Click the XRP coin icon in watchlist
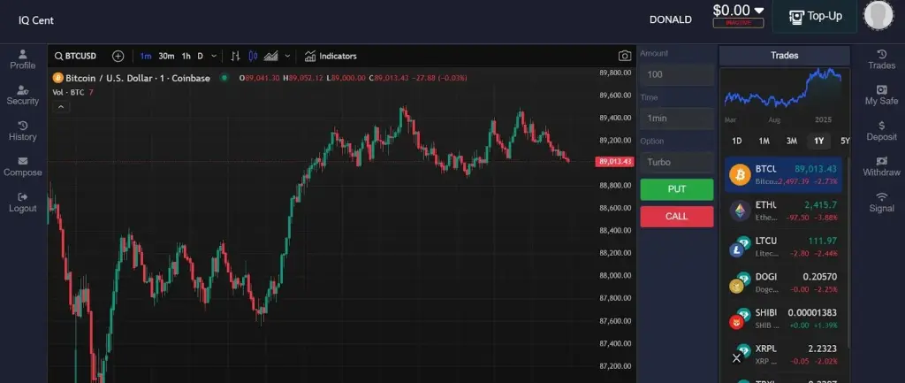The image size is (905, 383). 740,354
